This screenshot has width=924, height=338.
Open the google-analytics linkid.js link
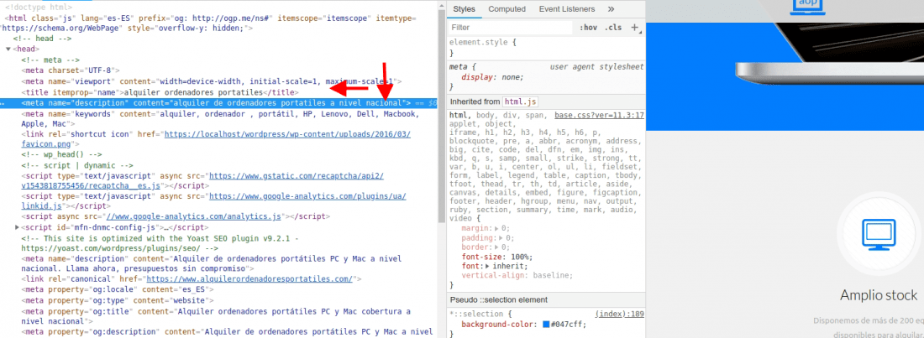click(x=214, y=201)
